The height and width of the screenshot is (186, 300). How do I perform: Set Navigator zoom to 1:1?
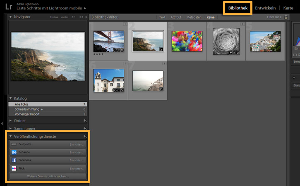[x=74, y=17]
